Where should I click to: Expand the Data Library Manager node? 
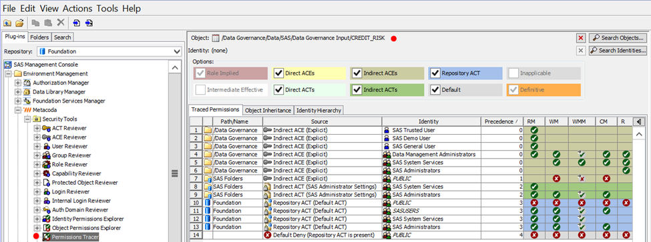coord(17,92)
